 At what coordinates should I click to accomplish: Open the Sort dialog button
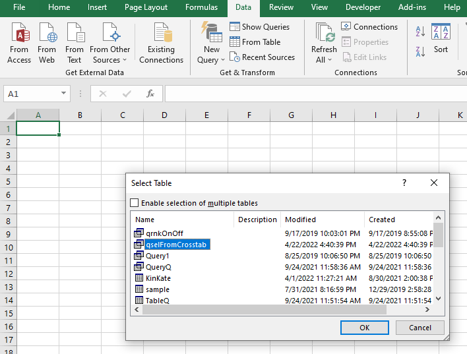click(x=441, y=38)
